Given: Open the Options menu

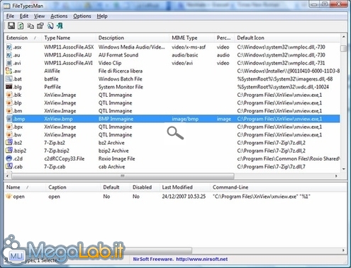Looking at the screenshot, I should point(82,16).
